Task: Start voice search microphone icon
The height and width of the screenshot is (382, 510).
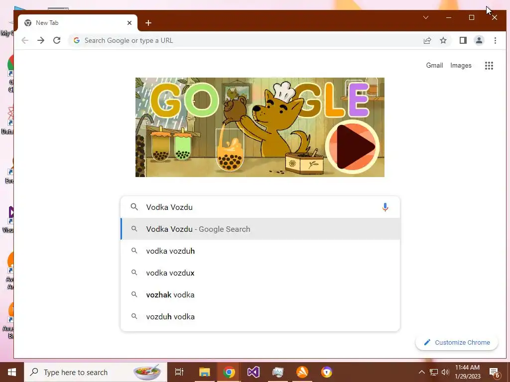Action: point(385,207)
